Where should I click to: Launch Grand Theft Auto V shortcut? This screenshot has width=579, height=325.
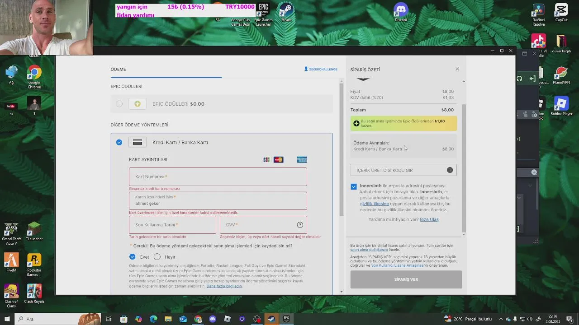(x=11, y=234)
